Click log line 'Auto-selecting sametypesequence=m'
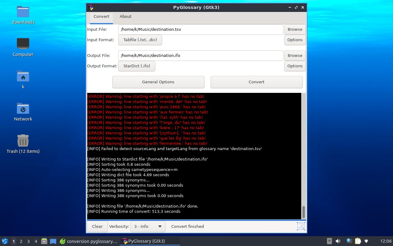The height and width of the screenshot is (246, 393). pos(132,170)
